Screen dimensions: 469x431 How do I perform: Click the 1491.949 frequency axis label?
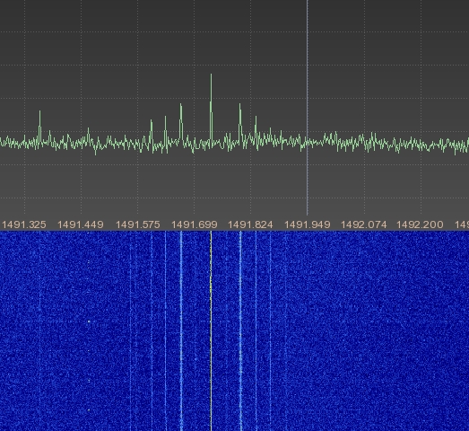click(x=308, y=224)
